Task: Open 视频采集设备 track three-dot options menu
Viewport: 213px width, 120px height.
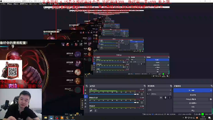Action: point(142,103)
